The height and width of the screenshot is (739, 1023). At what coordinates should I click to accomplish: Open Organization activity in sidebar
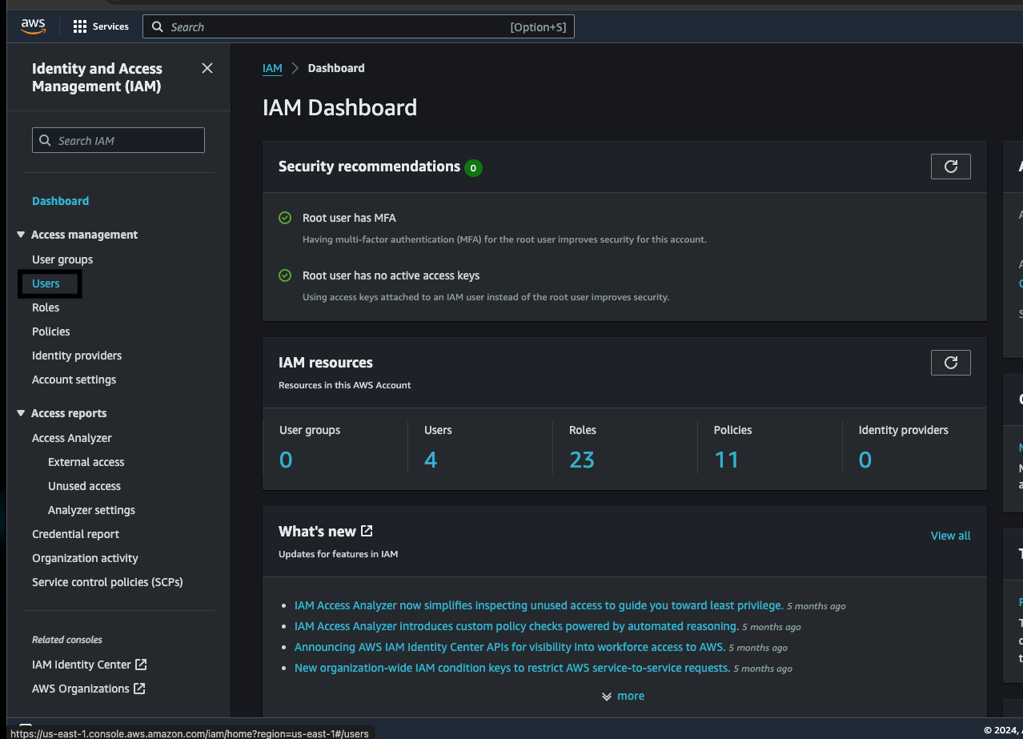point(86,558)
